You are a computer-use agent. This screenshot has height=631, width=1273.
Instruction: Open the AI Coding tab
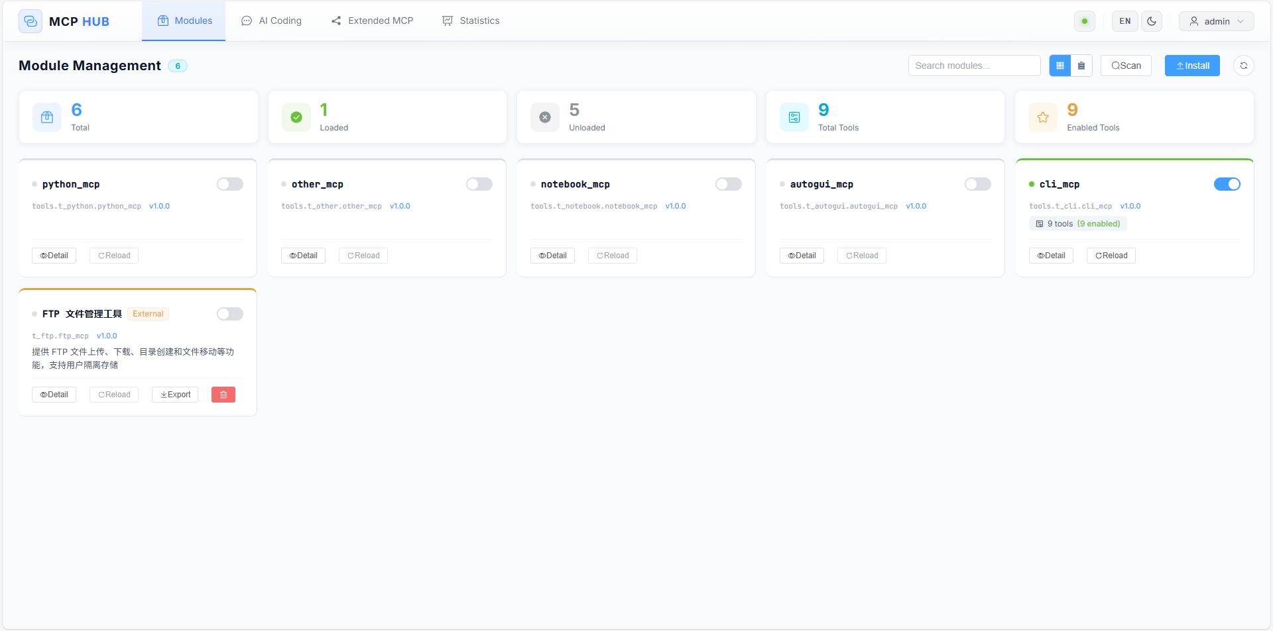coord(271,21)
